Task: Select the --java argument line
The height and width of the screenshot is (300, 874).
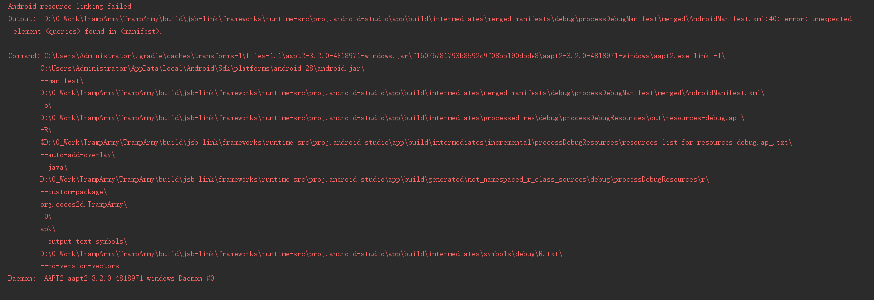Action: pos(53,168)
